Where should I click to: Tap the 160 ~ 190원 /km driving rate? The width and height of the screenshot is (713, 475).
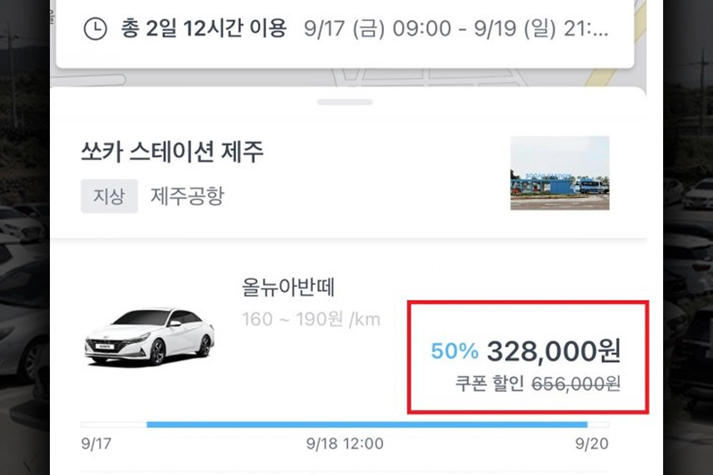coord(311,319)
